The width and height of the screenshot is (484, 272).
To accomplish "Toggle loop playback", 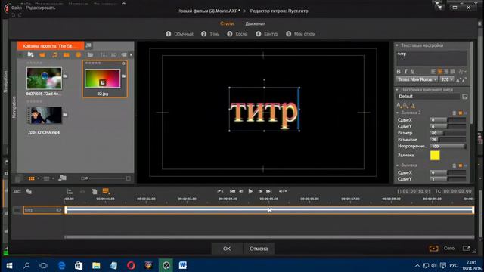I will [220, 191].
